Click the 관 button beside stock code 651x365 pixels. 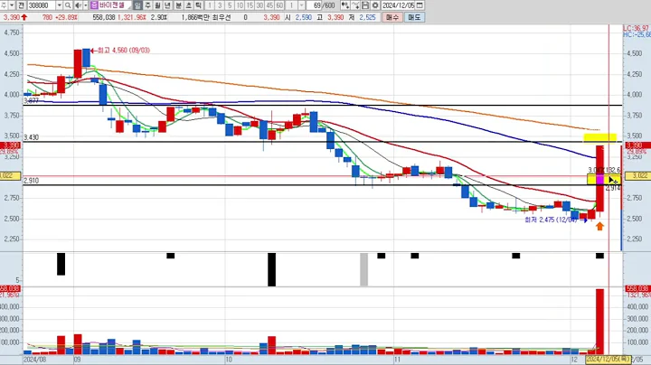pyautogui.click(x=21, y=5)
